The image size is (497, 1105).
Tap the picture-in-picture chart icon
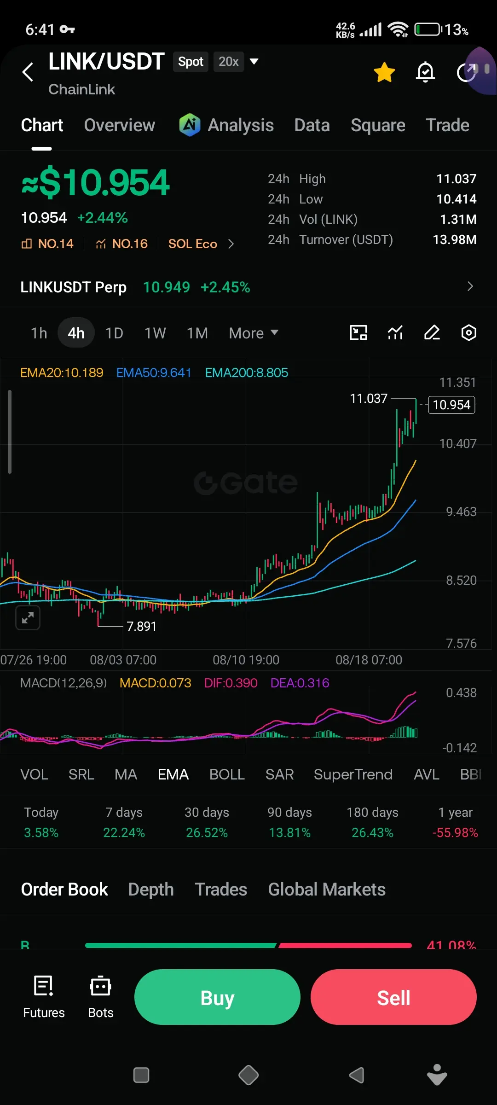[358, 332]
